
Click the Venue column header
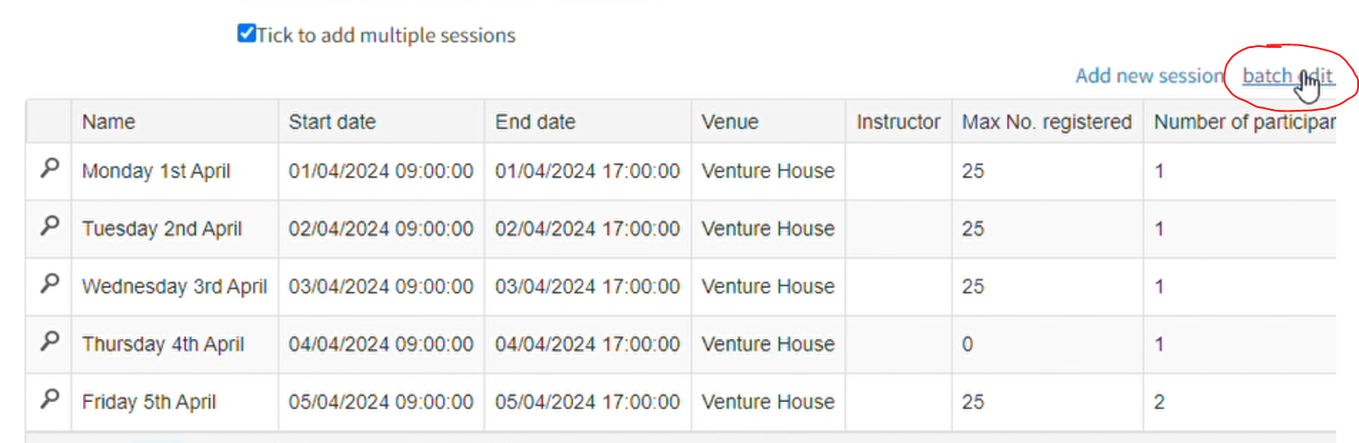point(730,122)
